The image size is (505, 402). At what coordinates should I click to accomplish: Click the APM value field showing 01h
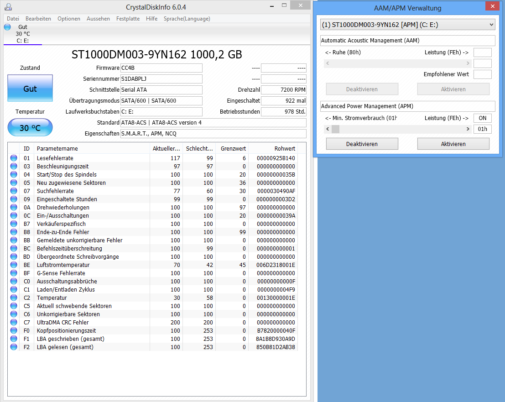(x=483, y=129)
